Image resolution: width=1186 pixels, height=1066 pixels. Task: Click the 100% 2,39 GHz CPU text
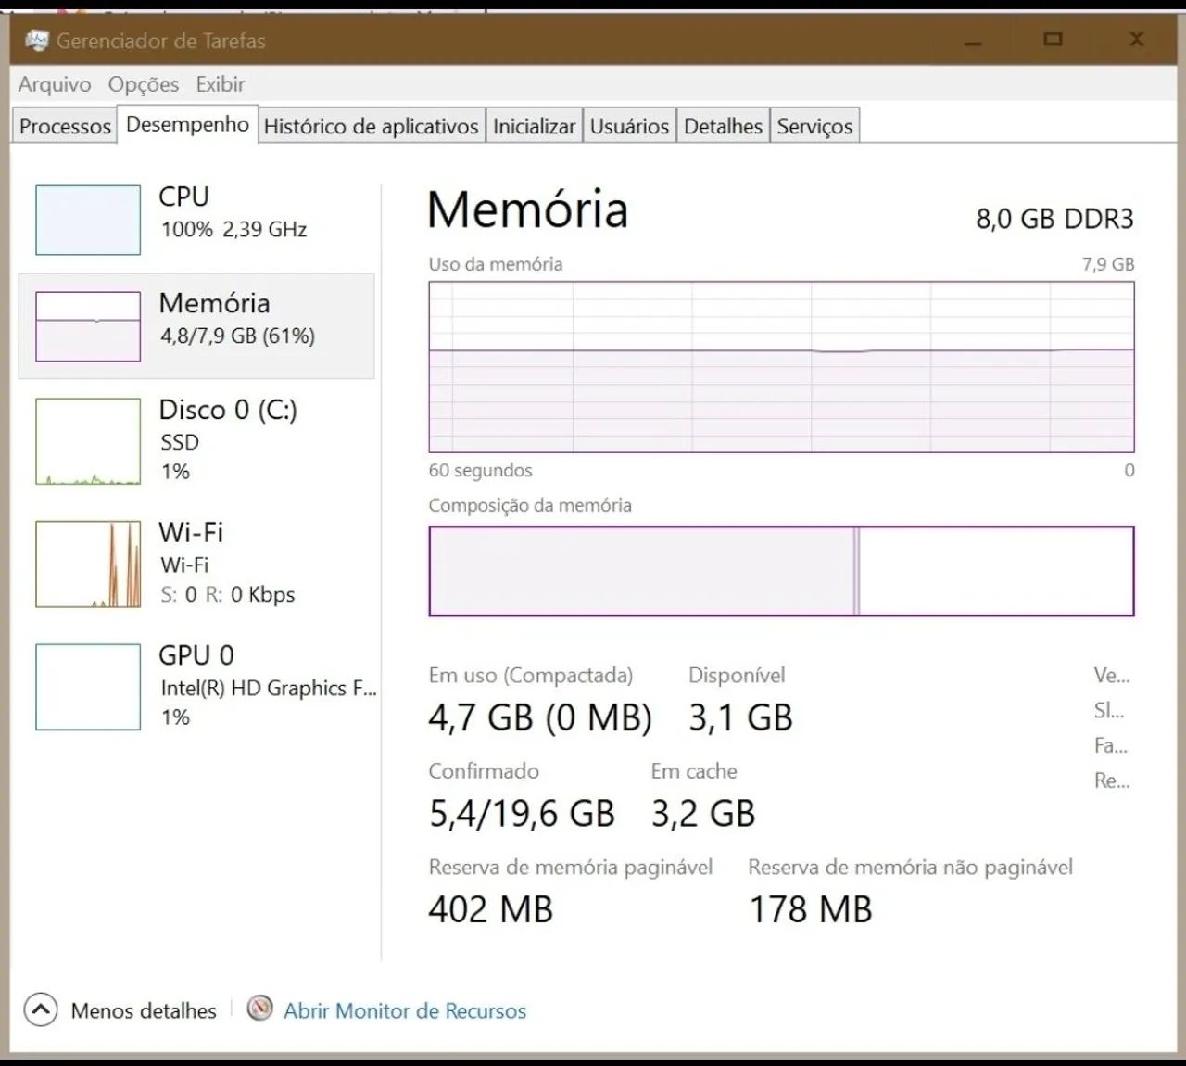(233, 229)
